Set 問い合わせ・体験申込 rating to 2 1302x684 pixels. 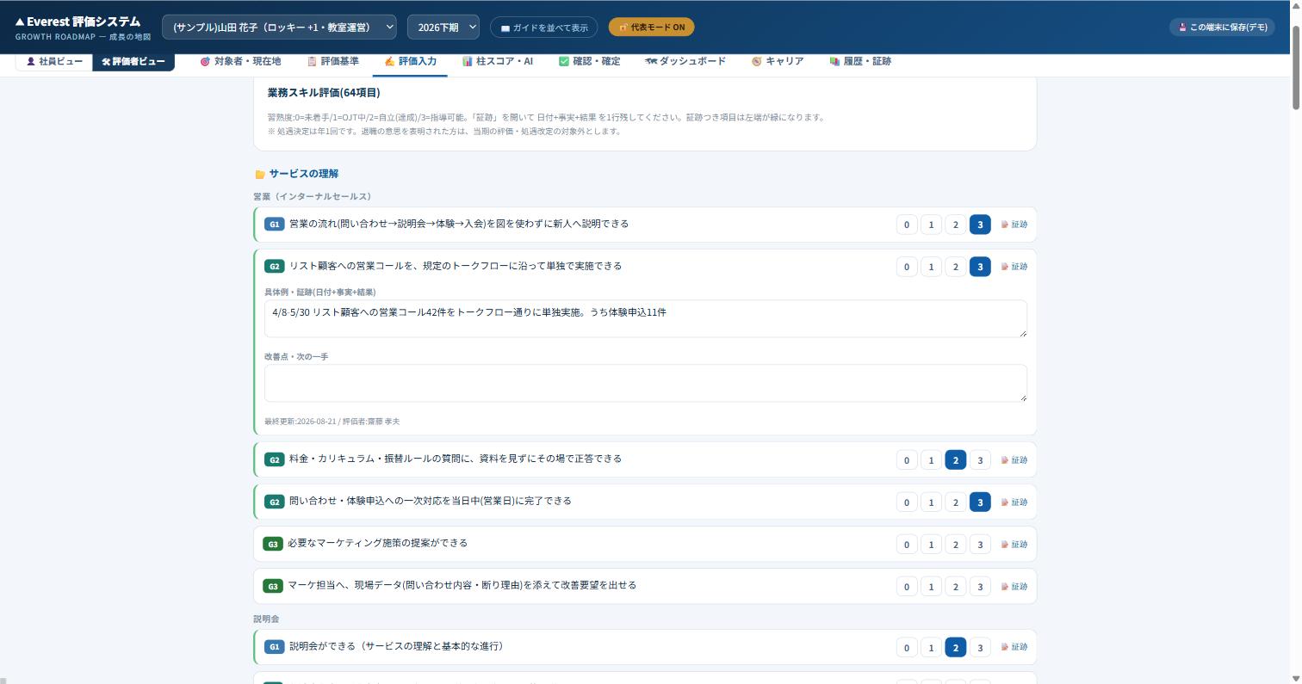pyautogui.click(x=955, y=502)
